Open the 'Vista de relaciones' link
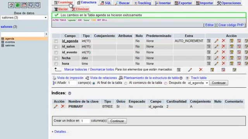 [x=103, y=78]
